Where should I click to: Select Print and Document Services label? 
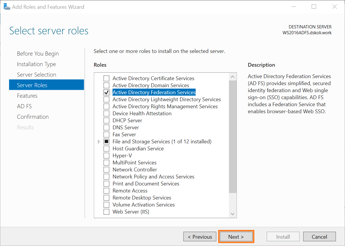[x=146, y=184]
